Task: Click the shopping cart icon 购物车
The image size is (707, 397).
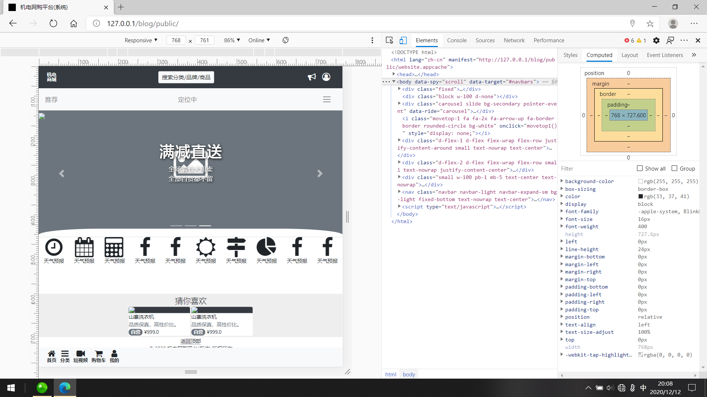Action: pos(98,354)
